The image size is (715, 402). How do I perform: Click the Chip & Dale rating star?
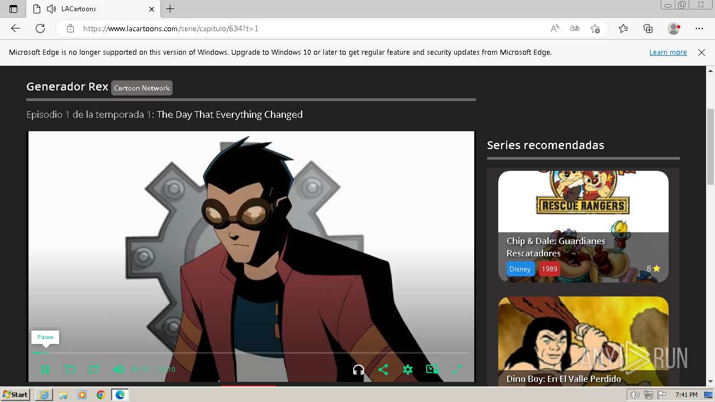(656, 269)
